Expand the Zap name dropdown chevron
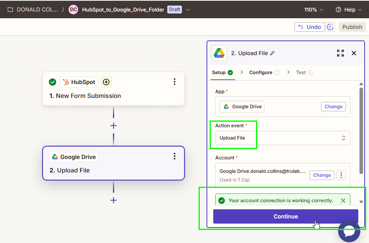This screenshot has height=243, width=369. (188, 10)
